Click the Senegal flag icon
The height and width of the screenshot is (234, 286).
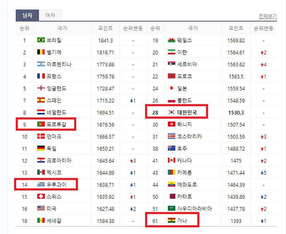coord(41,220)
